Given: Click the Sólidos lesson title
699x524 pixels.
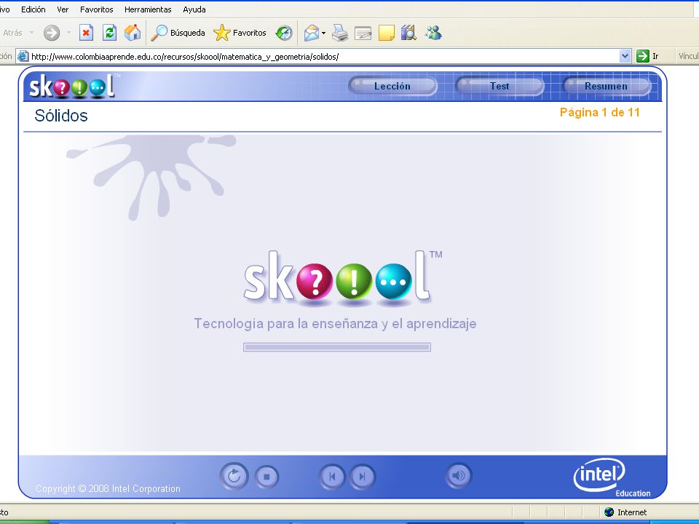Looking at the screenshot, I should 61,116.
